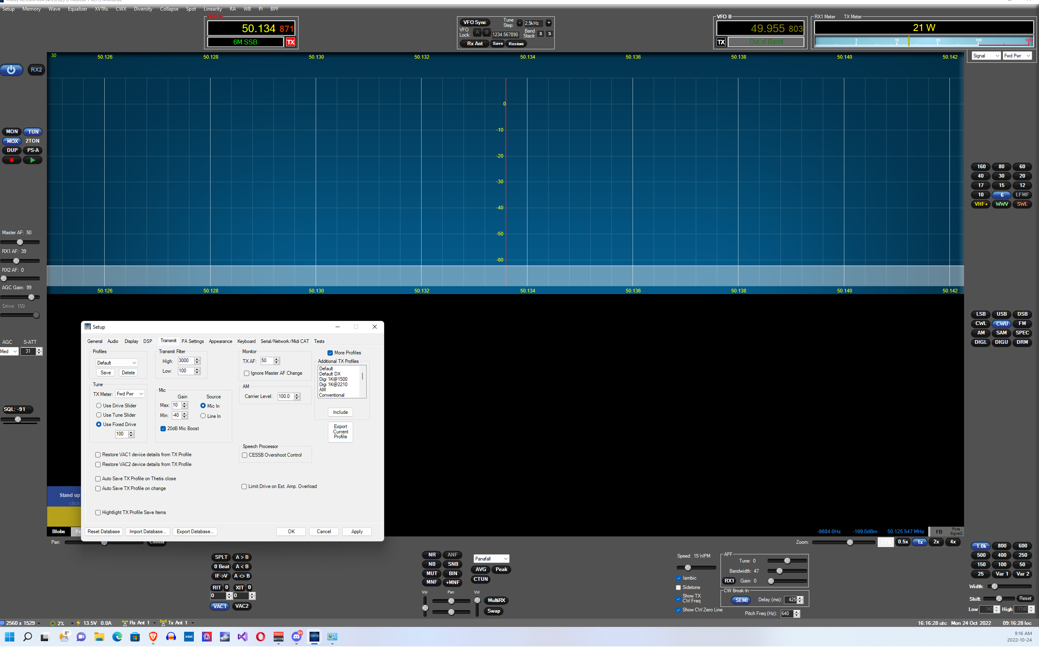Click the Include button for TX profiles
1039x668 pixels.
click(x=340, y=413)
